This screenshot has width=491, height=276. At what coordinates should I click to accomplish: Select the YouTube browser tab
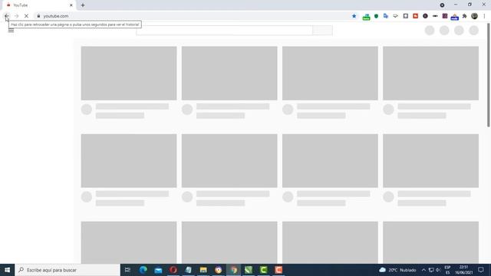click(x=39, y=5)
